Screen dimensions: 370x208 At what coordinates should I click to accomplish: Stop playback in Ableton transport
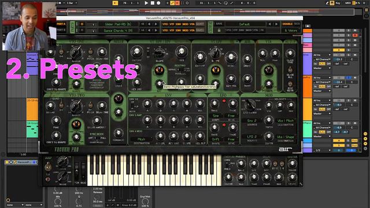point(153,3)
